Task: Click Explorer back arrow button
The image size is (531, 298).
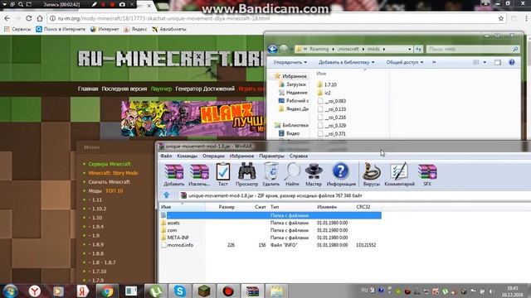Action: [273, 49]
